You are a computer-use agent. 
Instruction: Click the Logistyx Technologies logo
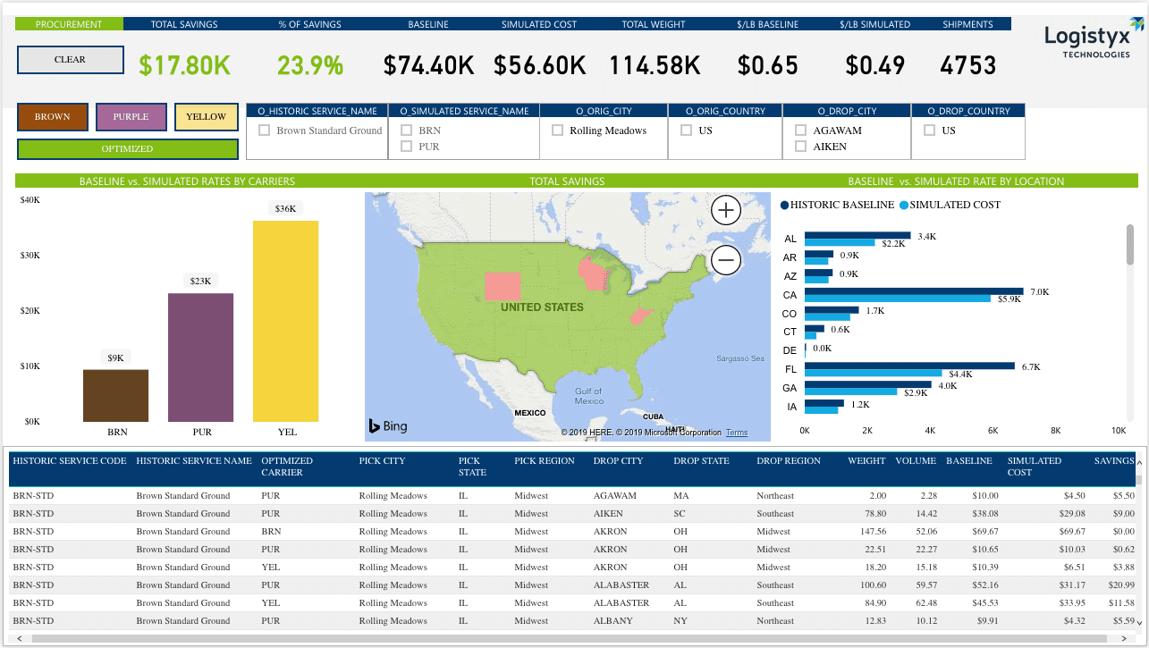[1092, 42]
